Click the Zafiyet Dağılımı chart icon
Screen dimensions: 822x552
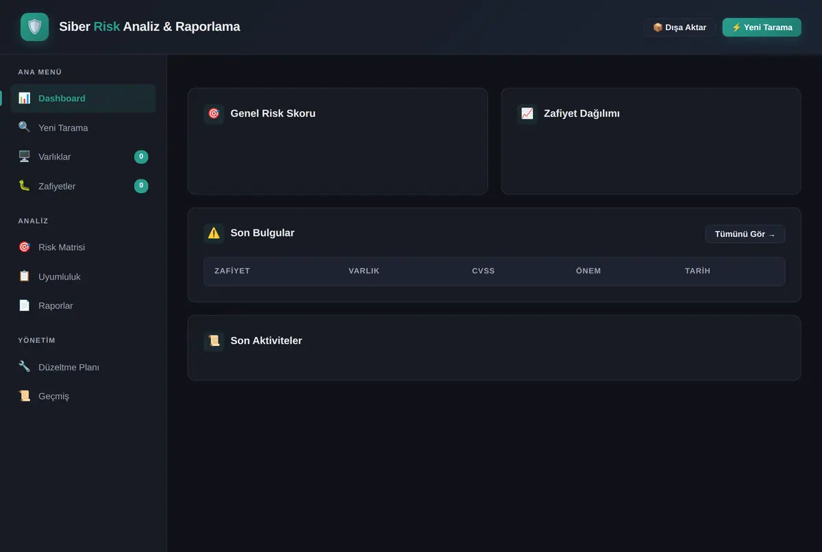[527, 114]
